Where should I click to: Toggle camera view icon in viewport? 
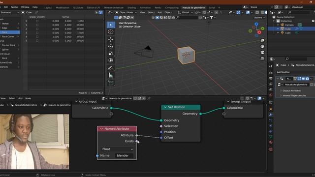(x=262, y=53)
